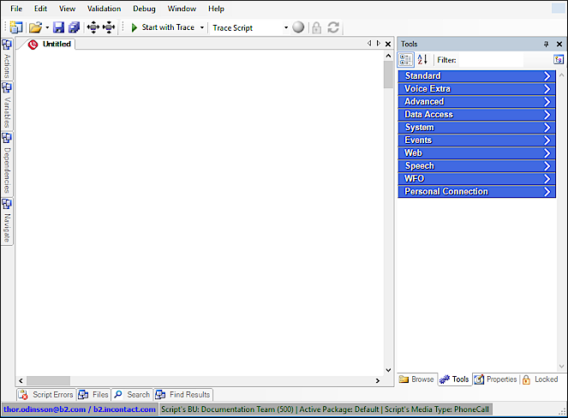This screenshot has height=418, width=568.
Task: Click the canvas vertical scrollbar thumb
Action: click(388, 75)
